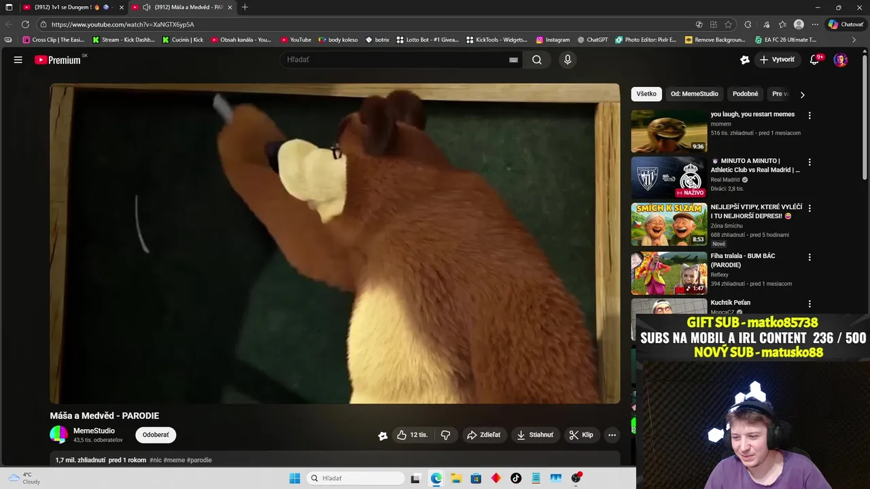Open options for 'Kuchtík Peťan' video
Viewport: 870px width, 489px height.
(810, 304)
